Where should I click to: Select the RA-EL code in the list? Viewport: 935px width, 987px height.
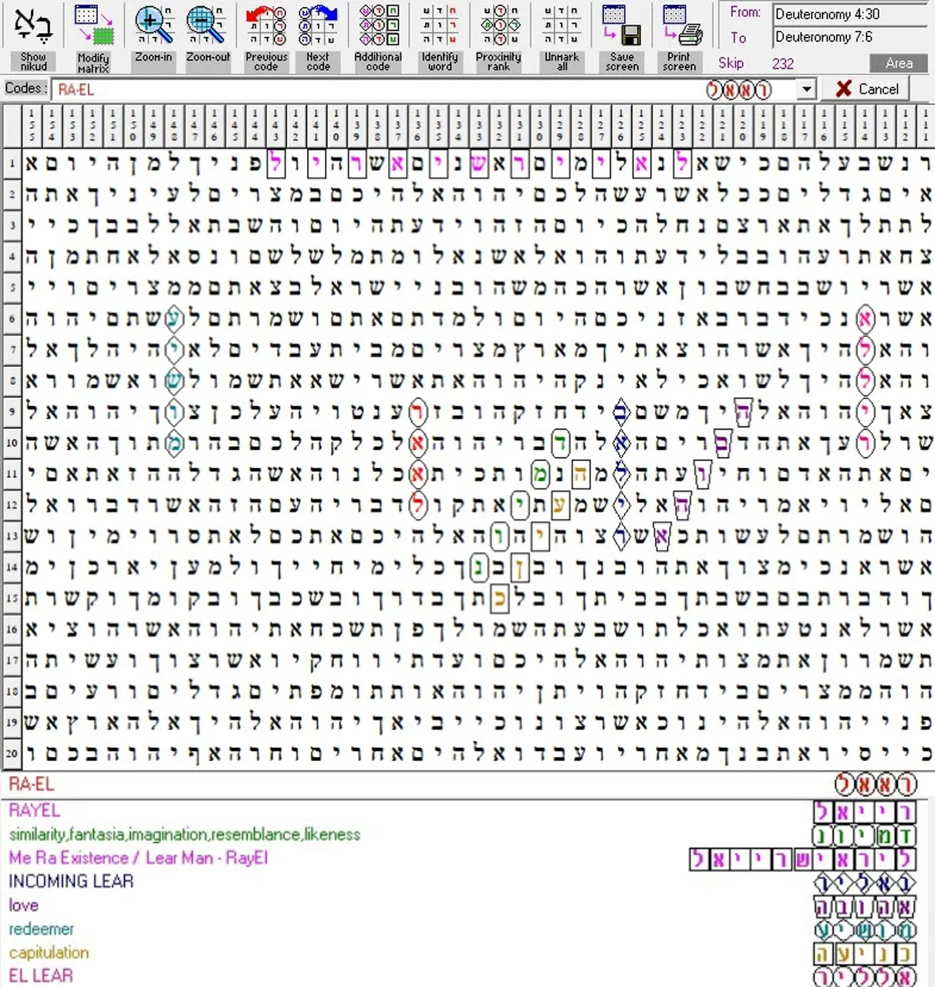coord(32,784)
